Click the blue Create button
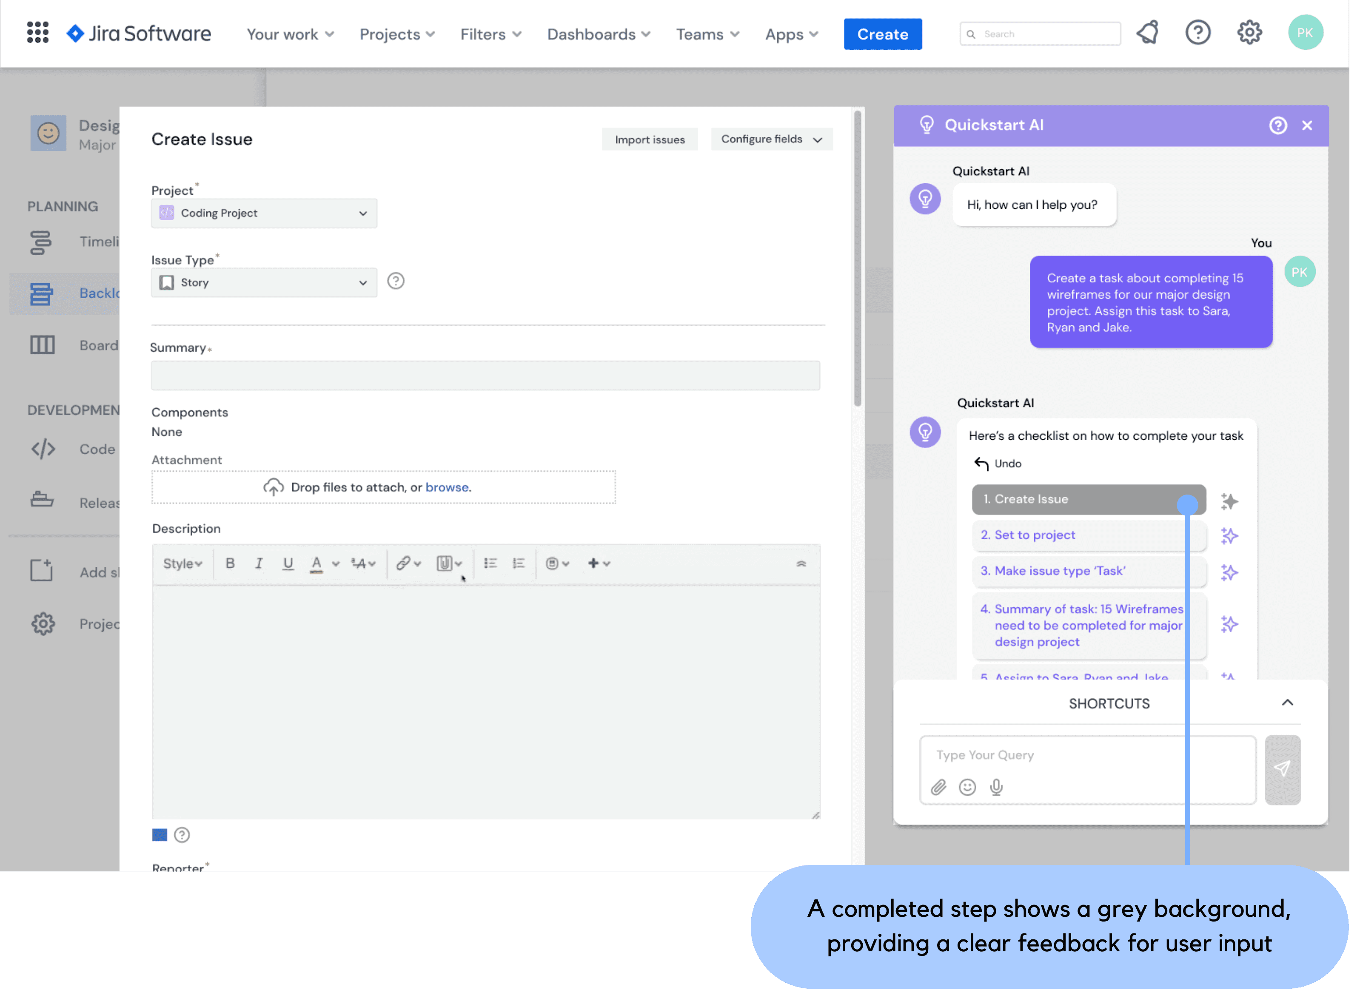 coord(883,34)
